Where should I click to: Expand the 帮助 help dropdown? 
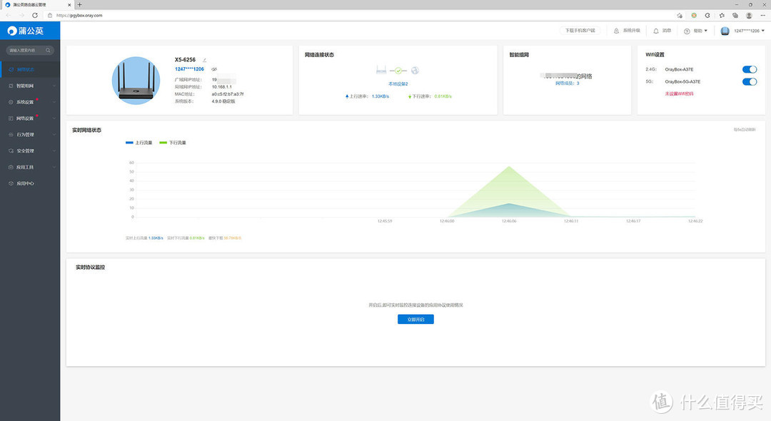pyautogui.click(x=696, y=31)
